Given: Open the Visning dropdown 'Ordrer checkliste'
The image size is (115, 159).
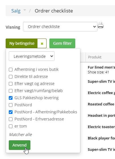Looking at the screenshot, I should coord(60,27).
